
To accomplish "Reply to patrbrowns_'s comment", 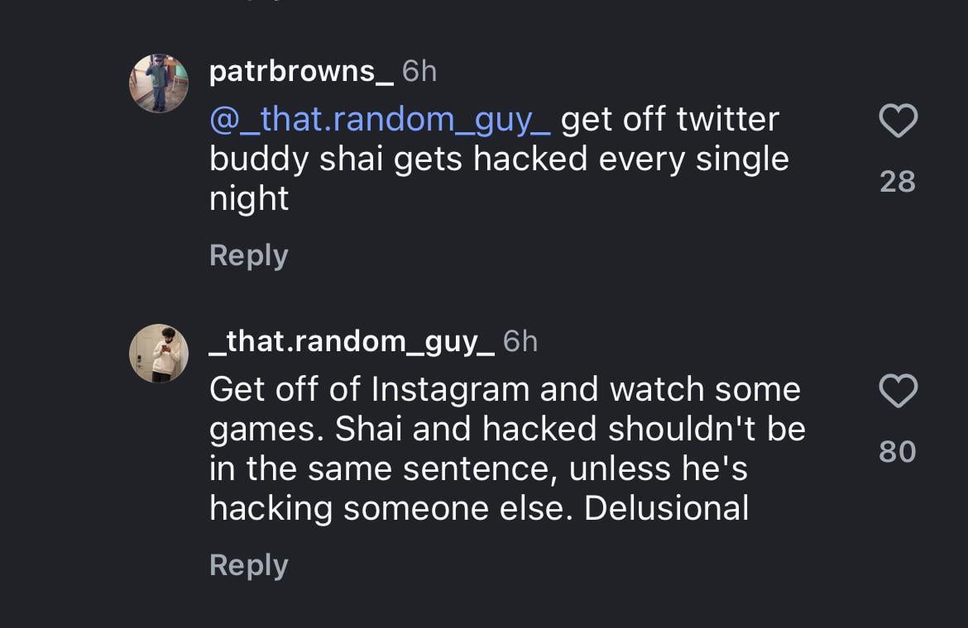I will pos(248,255).
